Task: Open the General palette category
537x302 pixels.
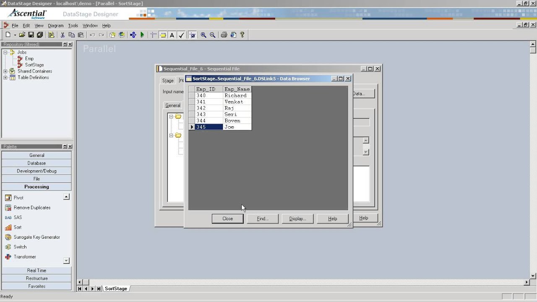Action: click(x=36, y=155)
